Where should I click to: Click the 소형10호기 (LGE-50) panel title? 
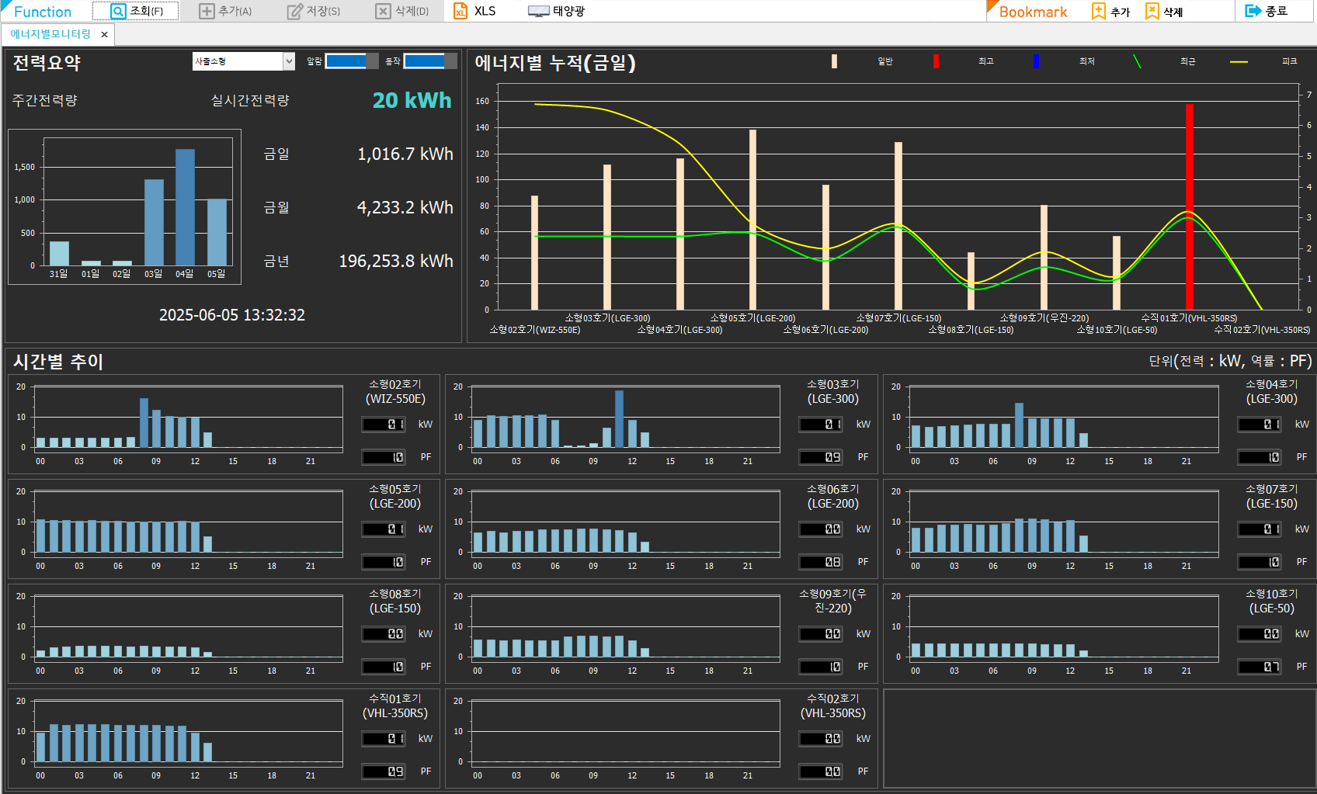(x=1271, y=602)
